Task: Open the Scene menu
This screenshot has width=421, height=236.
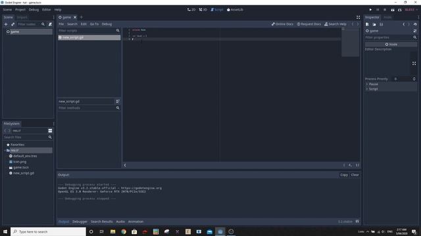Action: pos(7,10)
